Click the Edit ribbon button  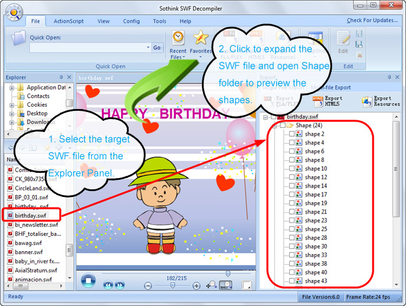343,42
